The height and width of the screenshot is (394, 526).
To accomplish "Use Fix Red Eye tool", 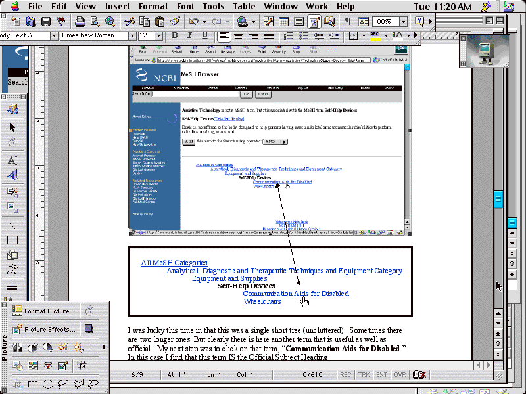I will pyautogui.click(x=47, y=366).
